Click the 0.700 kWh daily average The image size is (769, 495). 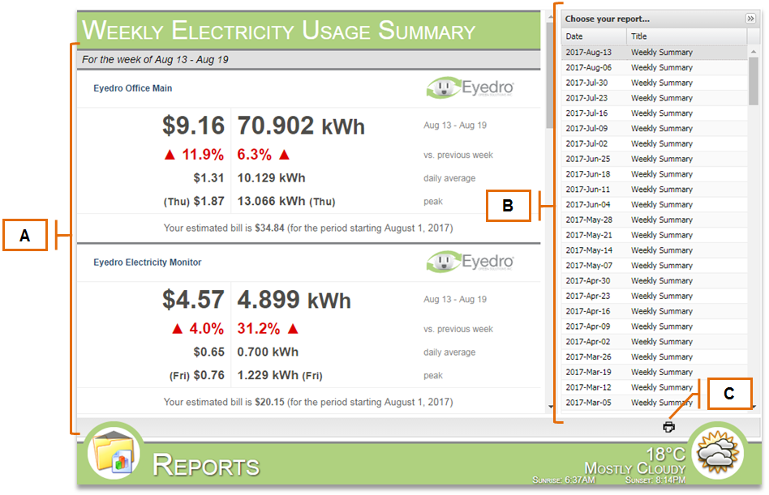268,352
